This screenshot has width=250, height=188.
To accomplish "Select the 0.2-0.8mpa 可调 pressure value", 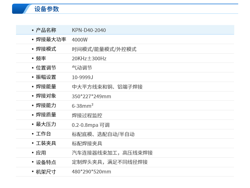I will click(91, 125).
